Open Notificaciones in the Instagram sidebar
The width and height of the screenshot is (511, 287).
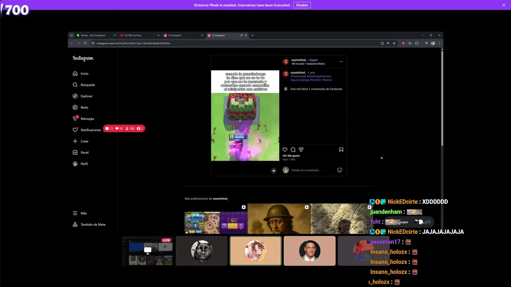(x=87, y=130)
